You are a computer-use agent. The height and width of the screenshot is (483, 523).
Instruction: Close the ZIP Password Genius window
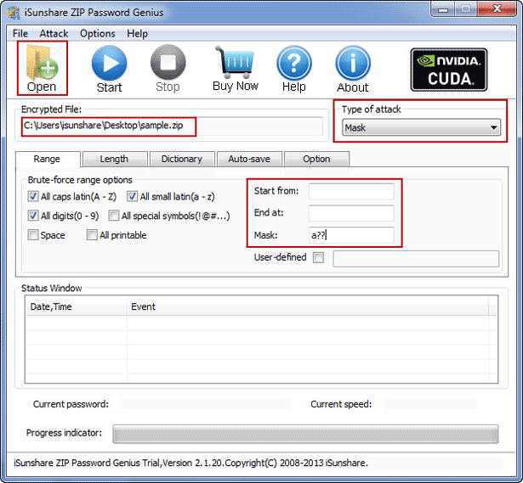497,9
